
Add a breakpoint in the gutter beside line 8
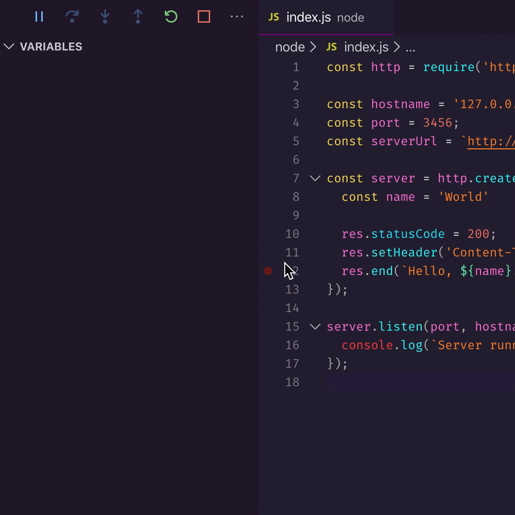point(268,197)
